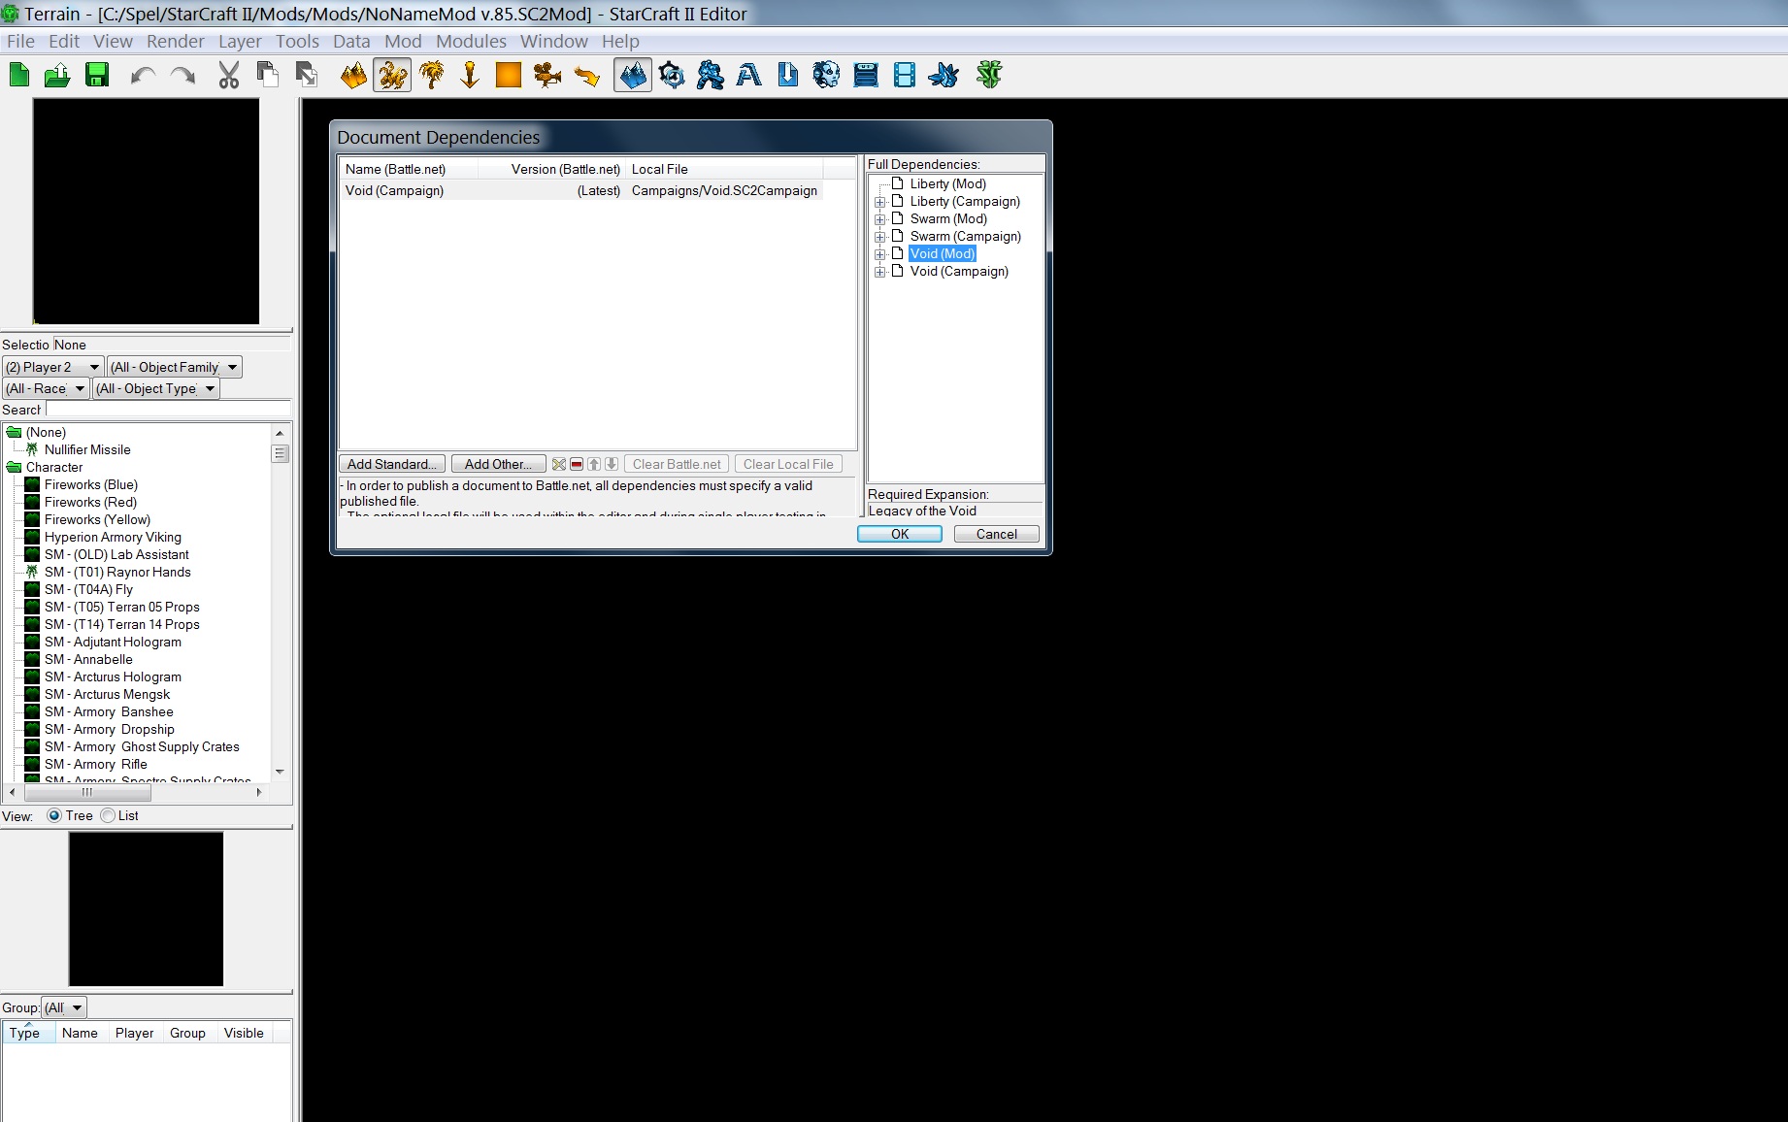Image resolution: width=1788 pixels, height=1122 pixels.
Task: Expand the Void (Mod) dependency node
Action: [x=880, y=254]
